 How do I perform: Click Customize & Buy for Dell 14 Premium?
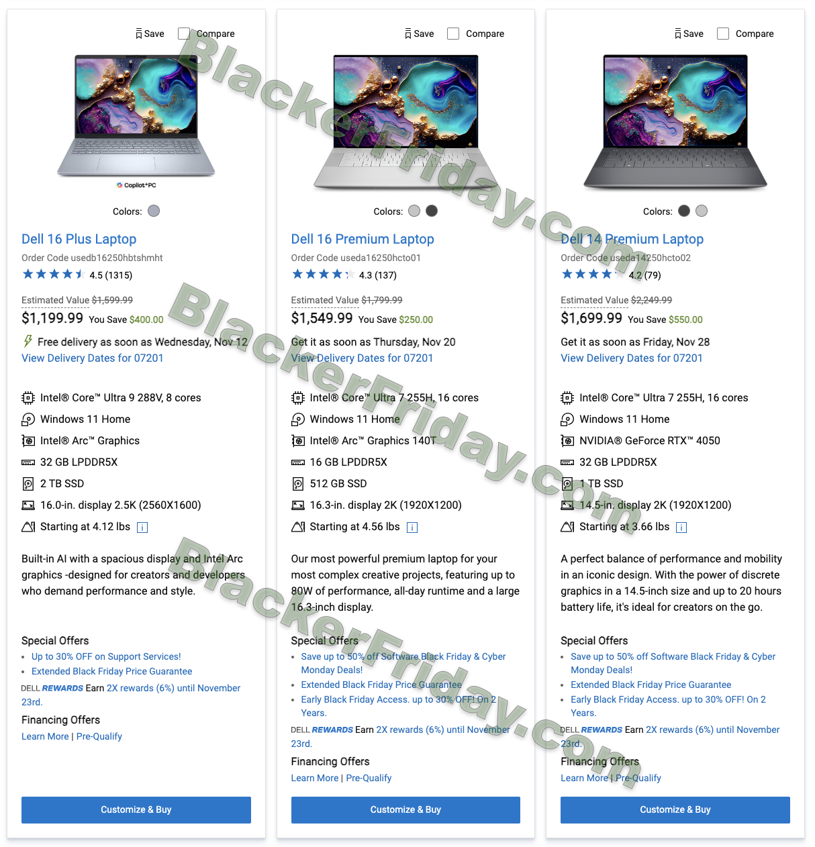pos(675,810)
